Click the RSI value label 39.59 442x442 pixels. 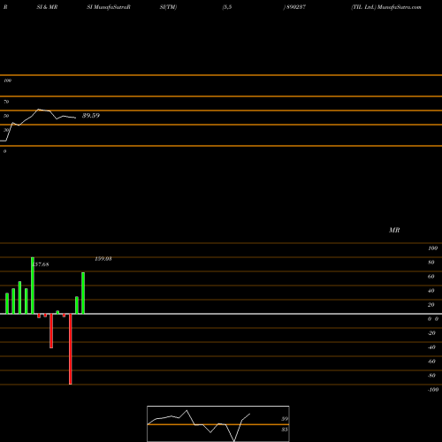(x=91, y=116)
